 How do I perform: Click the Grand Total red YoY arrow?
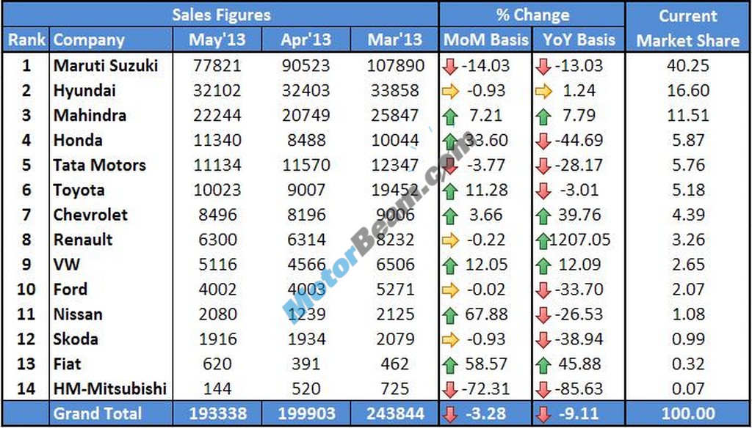tap(543, 414)
